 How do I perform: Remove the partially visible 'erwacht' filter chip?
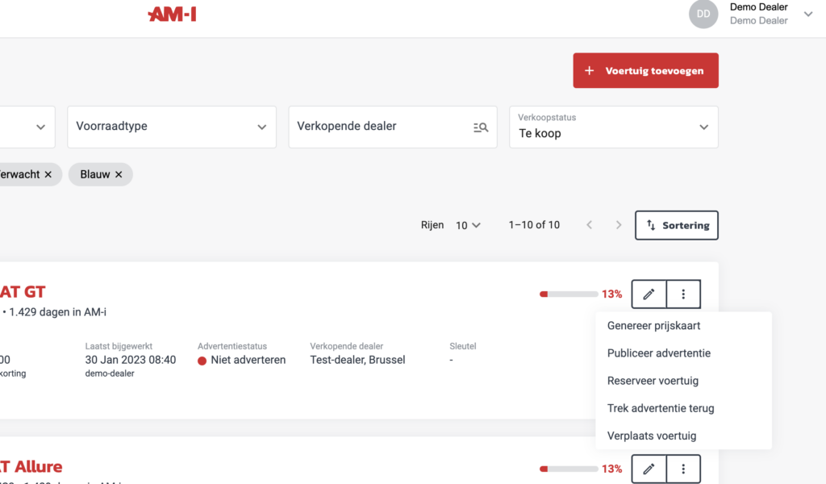(48, 174)
